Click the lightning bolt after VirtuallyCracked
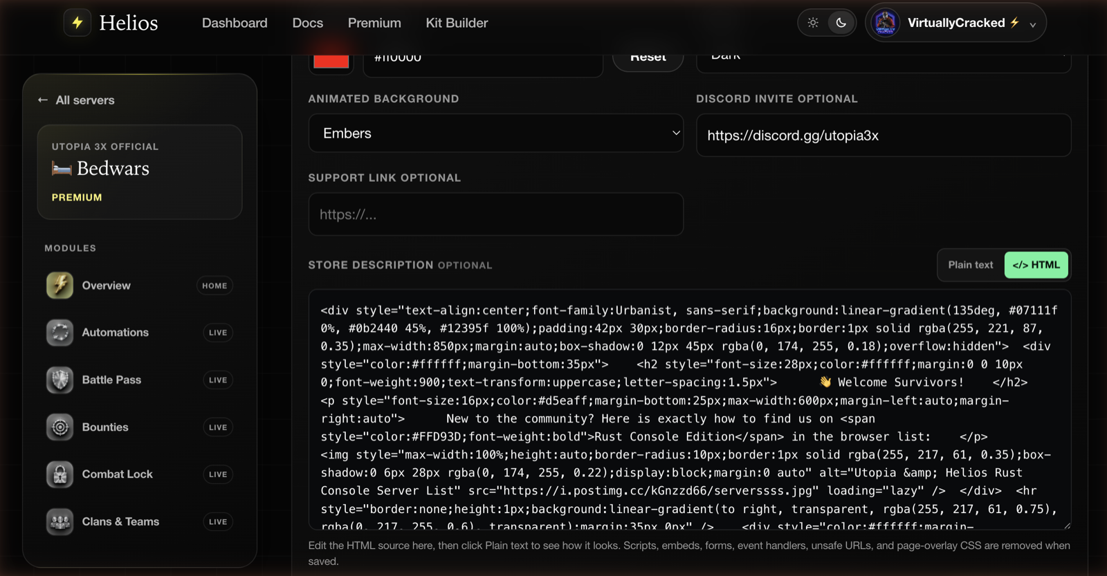This screenshot has height=576, width=1107. pyautogui.click(x=1014, y=23)
